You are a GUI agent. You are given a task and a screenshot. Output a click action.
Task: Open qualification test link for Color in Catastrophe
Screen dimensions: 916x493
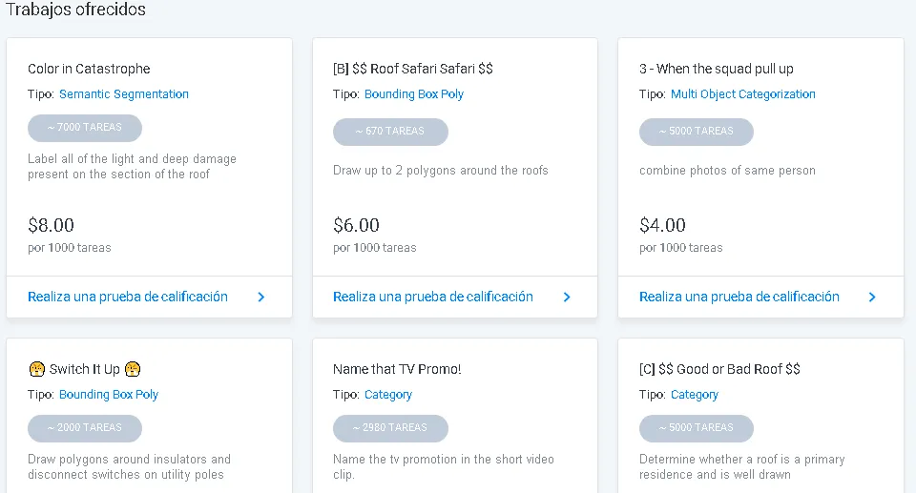127,297
